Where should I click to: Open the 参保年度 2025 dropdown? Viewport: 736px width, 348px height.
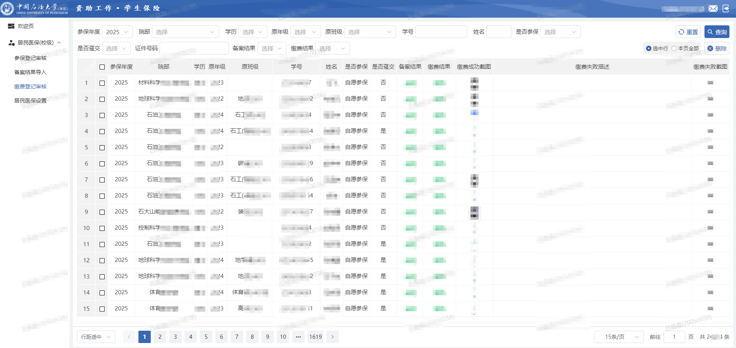coord(117,32)
